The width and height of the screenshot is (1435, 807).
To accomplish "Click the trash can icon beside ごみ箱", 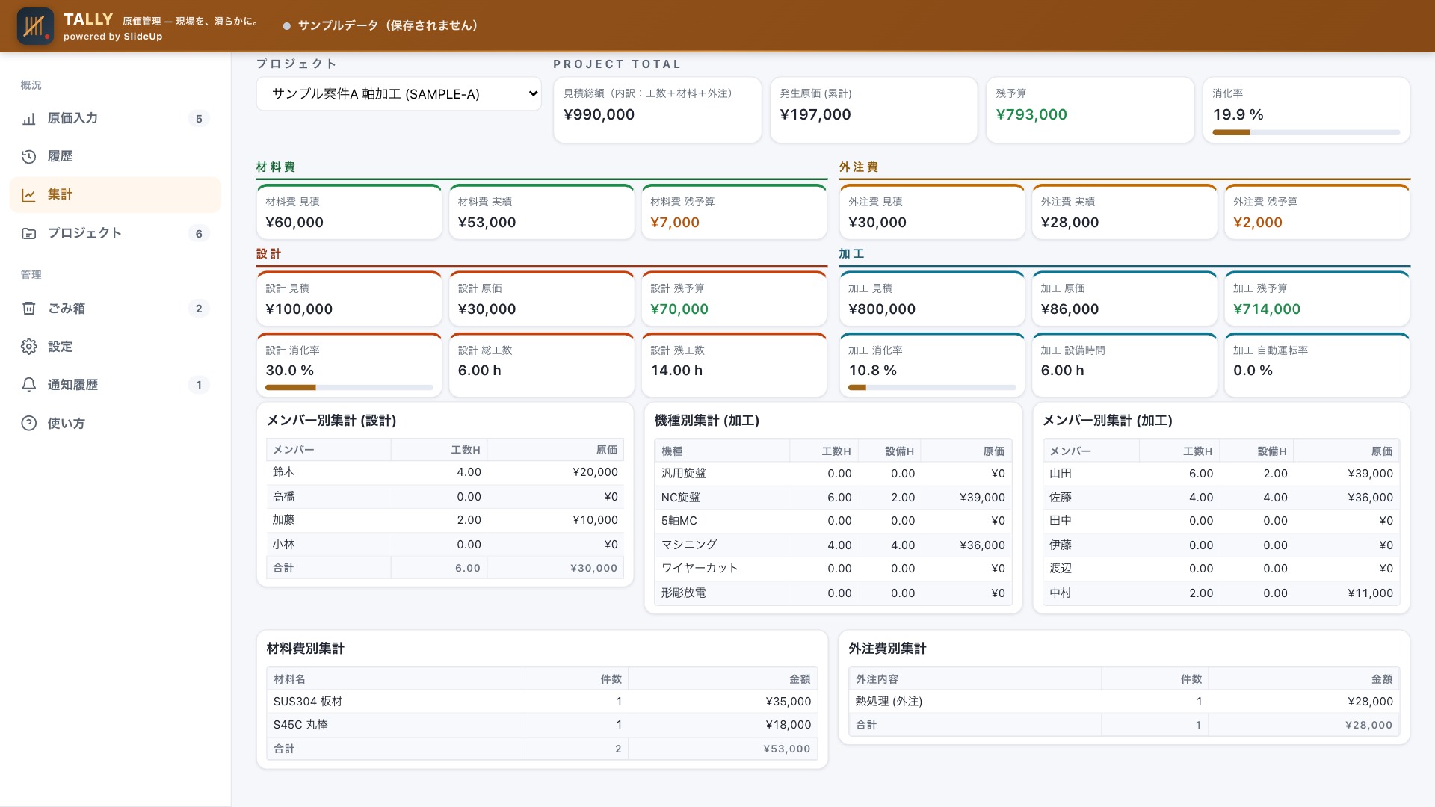I will 28,309.
